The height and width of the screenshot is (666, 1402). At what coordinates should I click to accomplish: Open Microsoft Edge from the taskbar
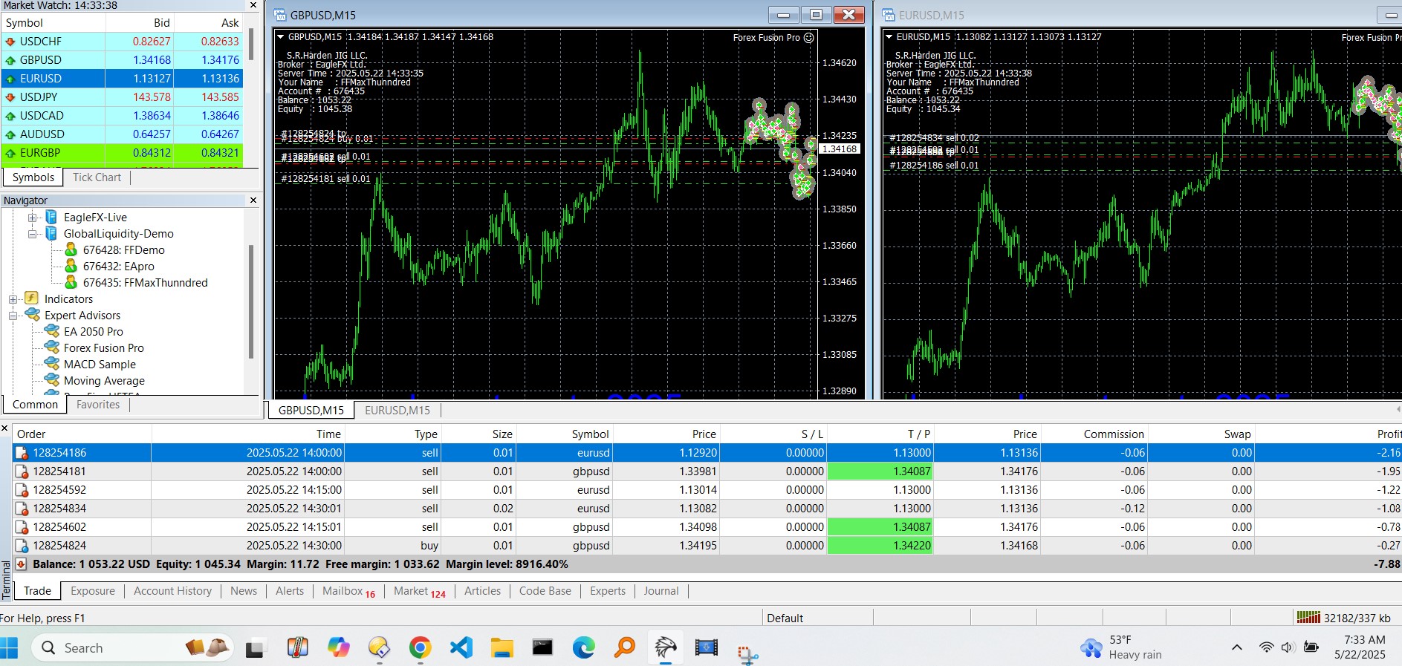583,648
